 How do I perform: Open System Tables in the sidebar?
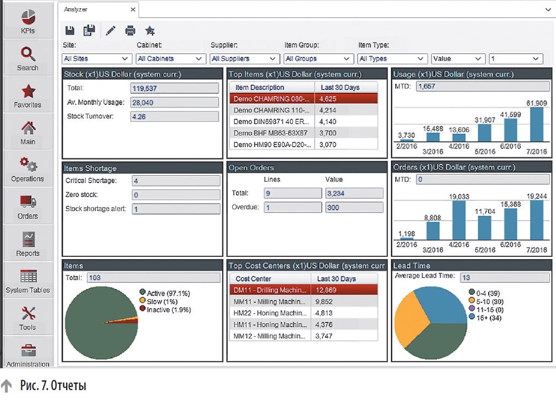tap(28, 280)
